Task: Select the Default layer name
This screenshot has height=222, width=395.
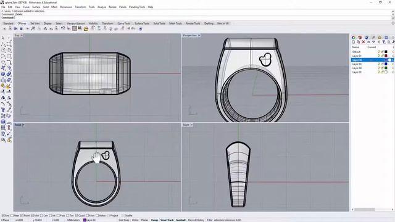Action: [356, 52]
